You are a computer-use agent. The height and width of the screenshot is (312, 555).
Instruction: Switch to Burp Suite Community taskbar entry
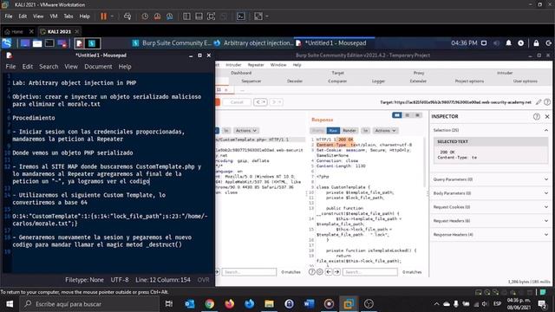pyautogui.click(x=172, y=43)
